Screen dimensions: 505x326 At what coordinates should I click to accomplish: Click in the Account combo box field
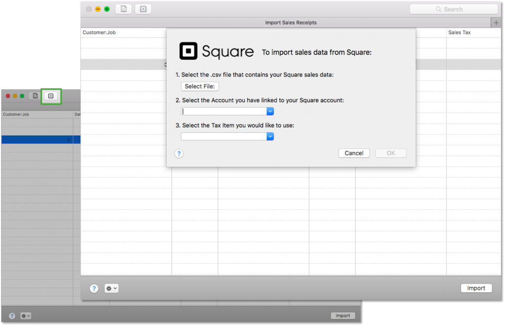pos(224,111)
